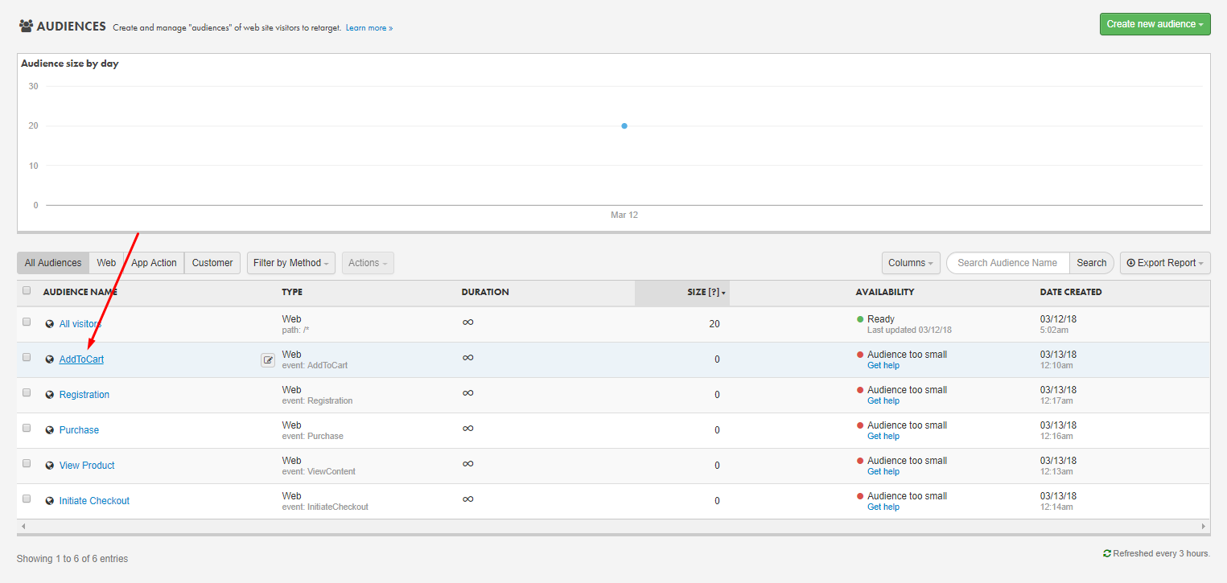Screen dimensions: 1227x583
Task: Click Get help in Registration row
Action: coord(883,401)
